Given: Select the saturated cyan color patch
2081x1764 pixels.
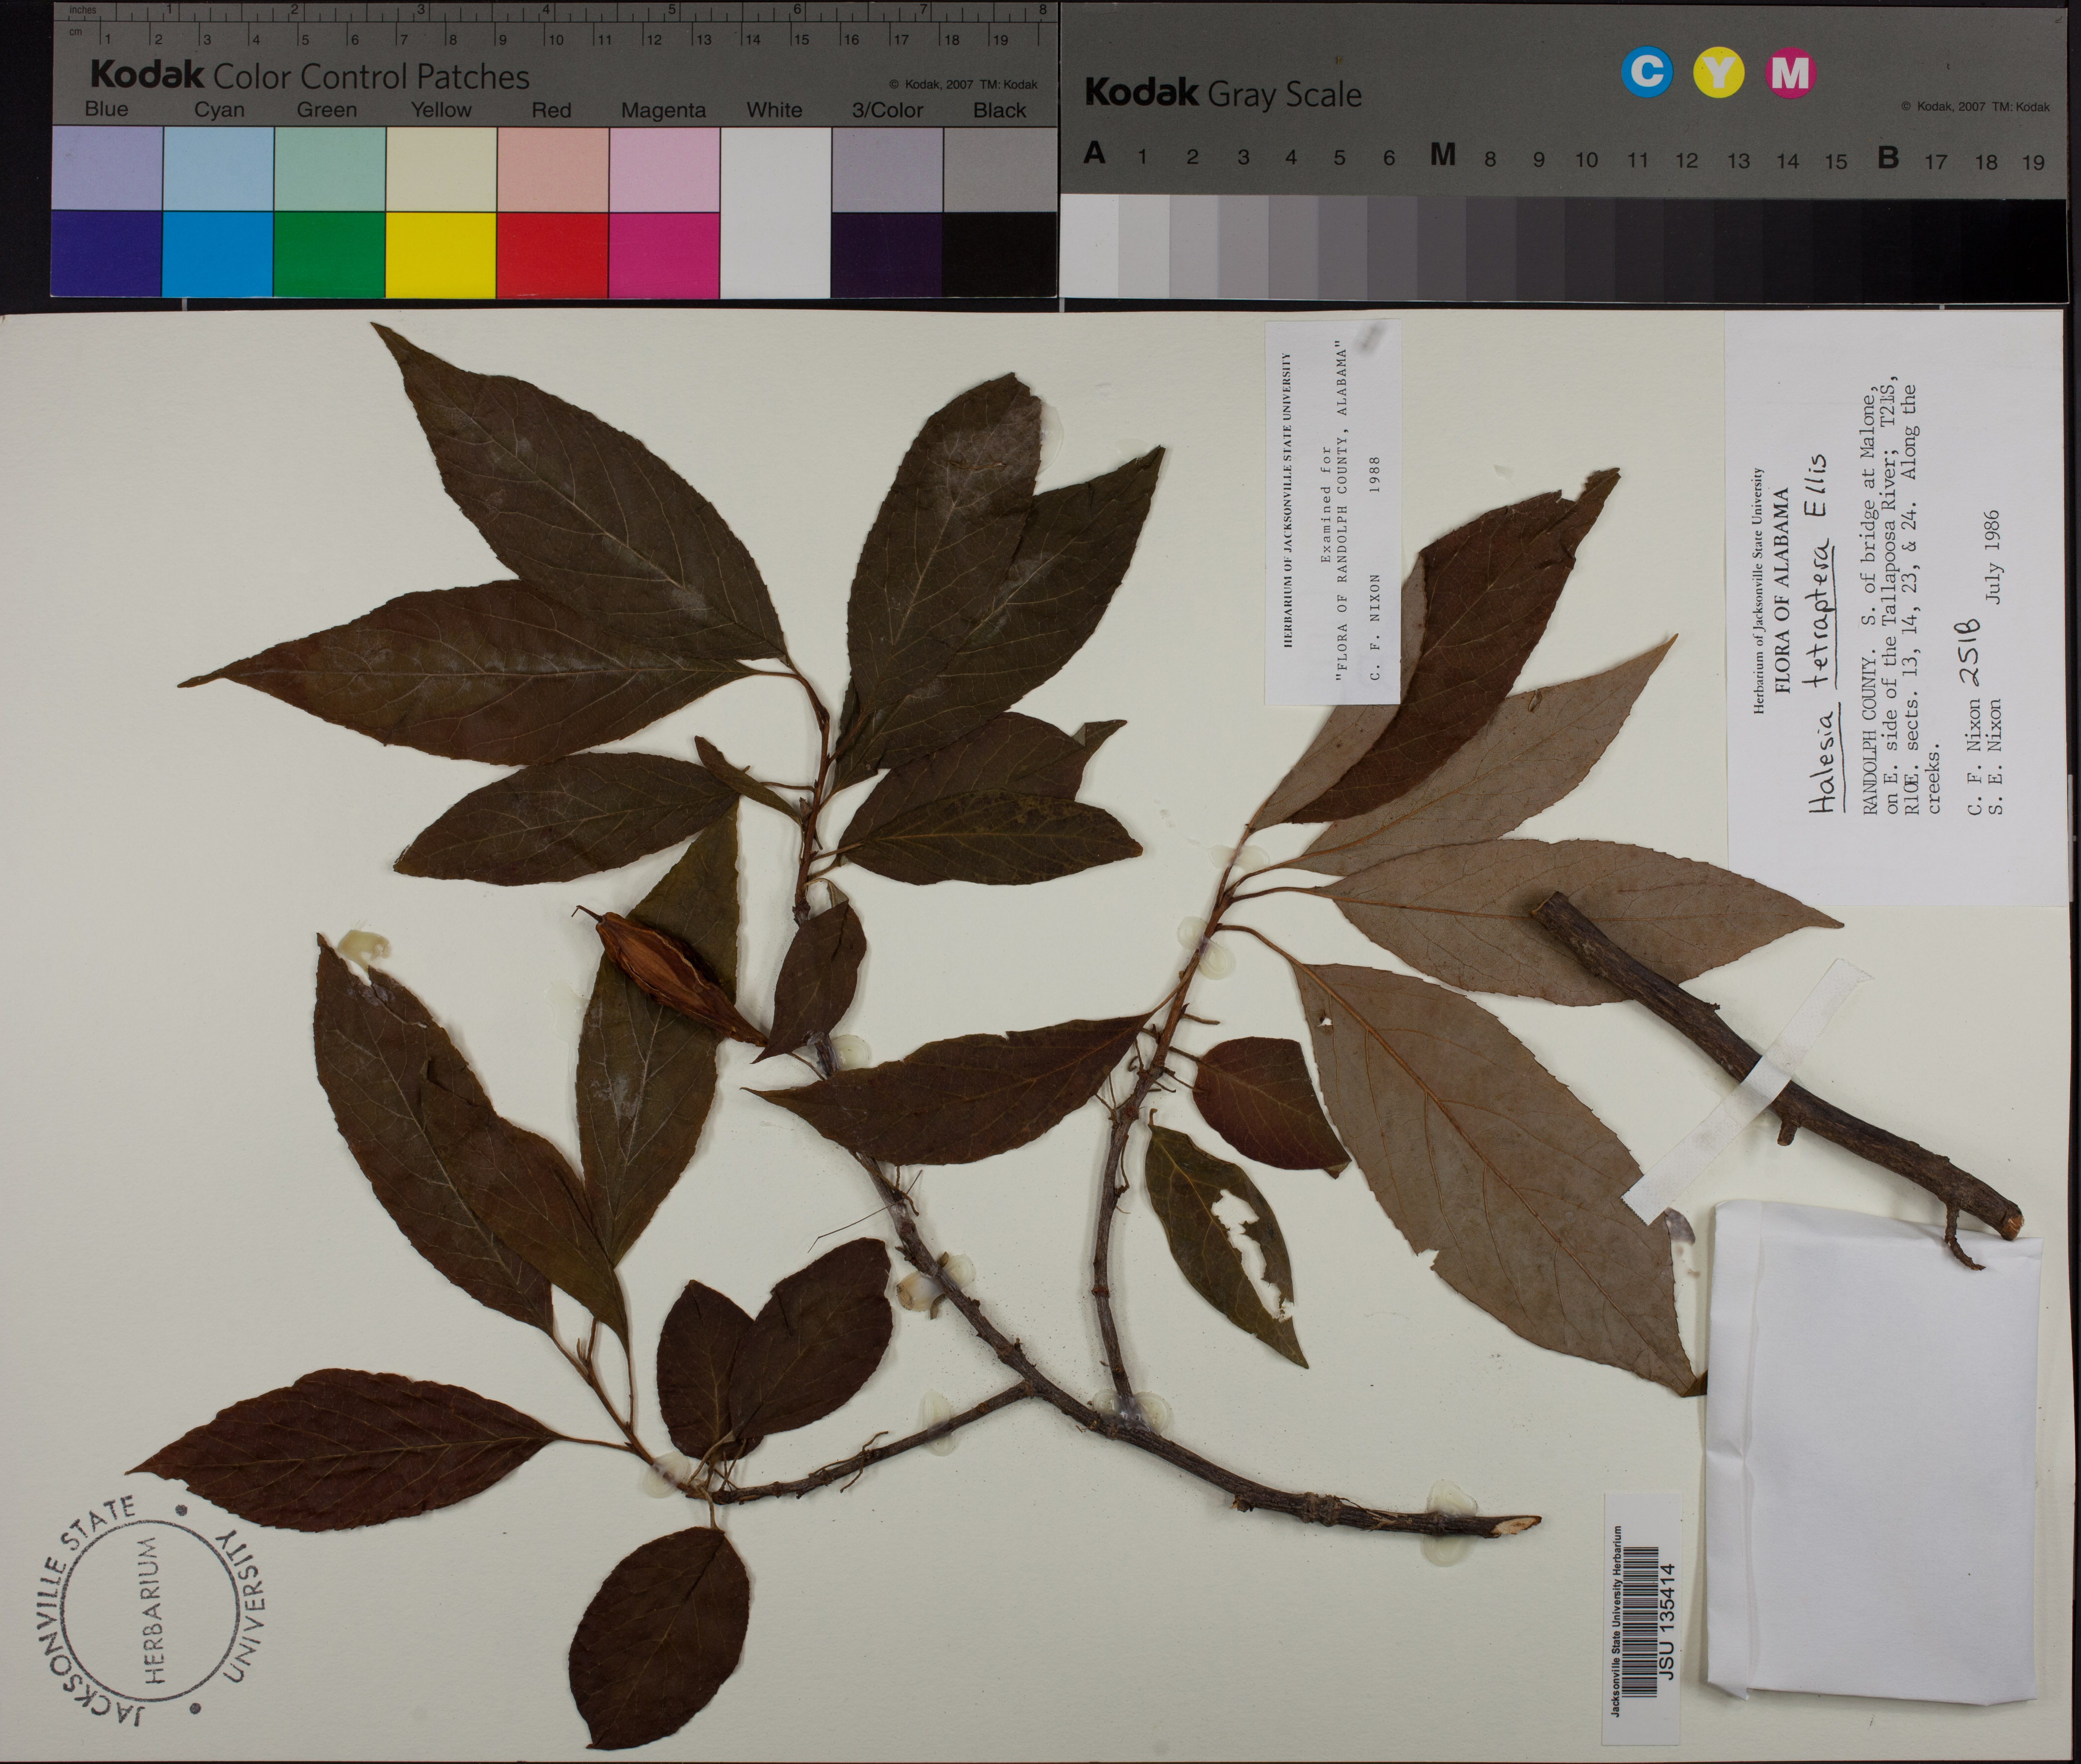Looking at the screenshot, I should point(218,254).
